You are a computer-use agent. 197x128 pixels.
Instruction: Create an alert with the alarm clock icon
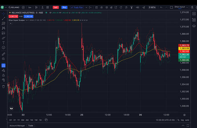click(x=97, y=7)
